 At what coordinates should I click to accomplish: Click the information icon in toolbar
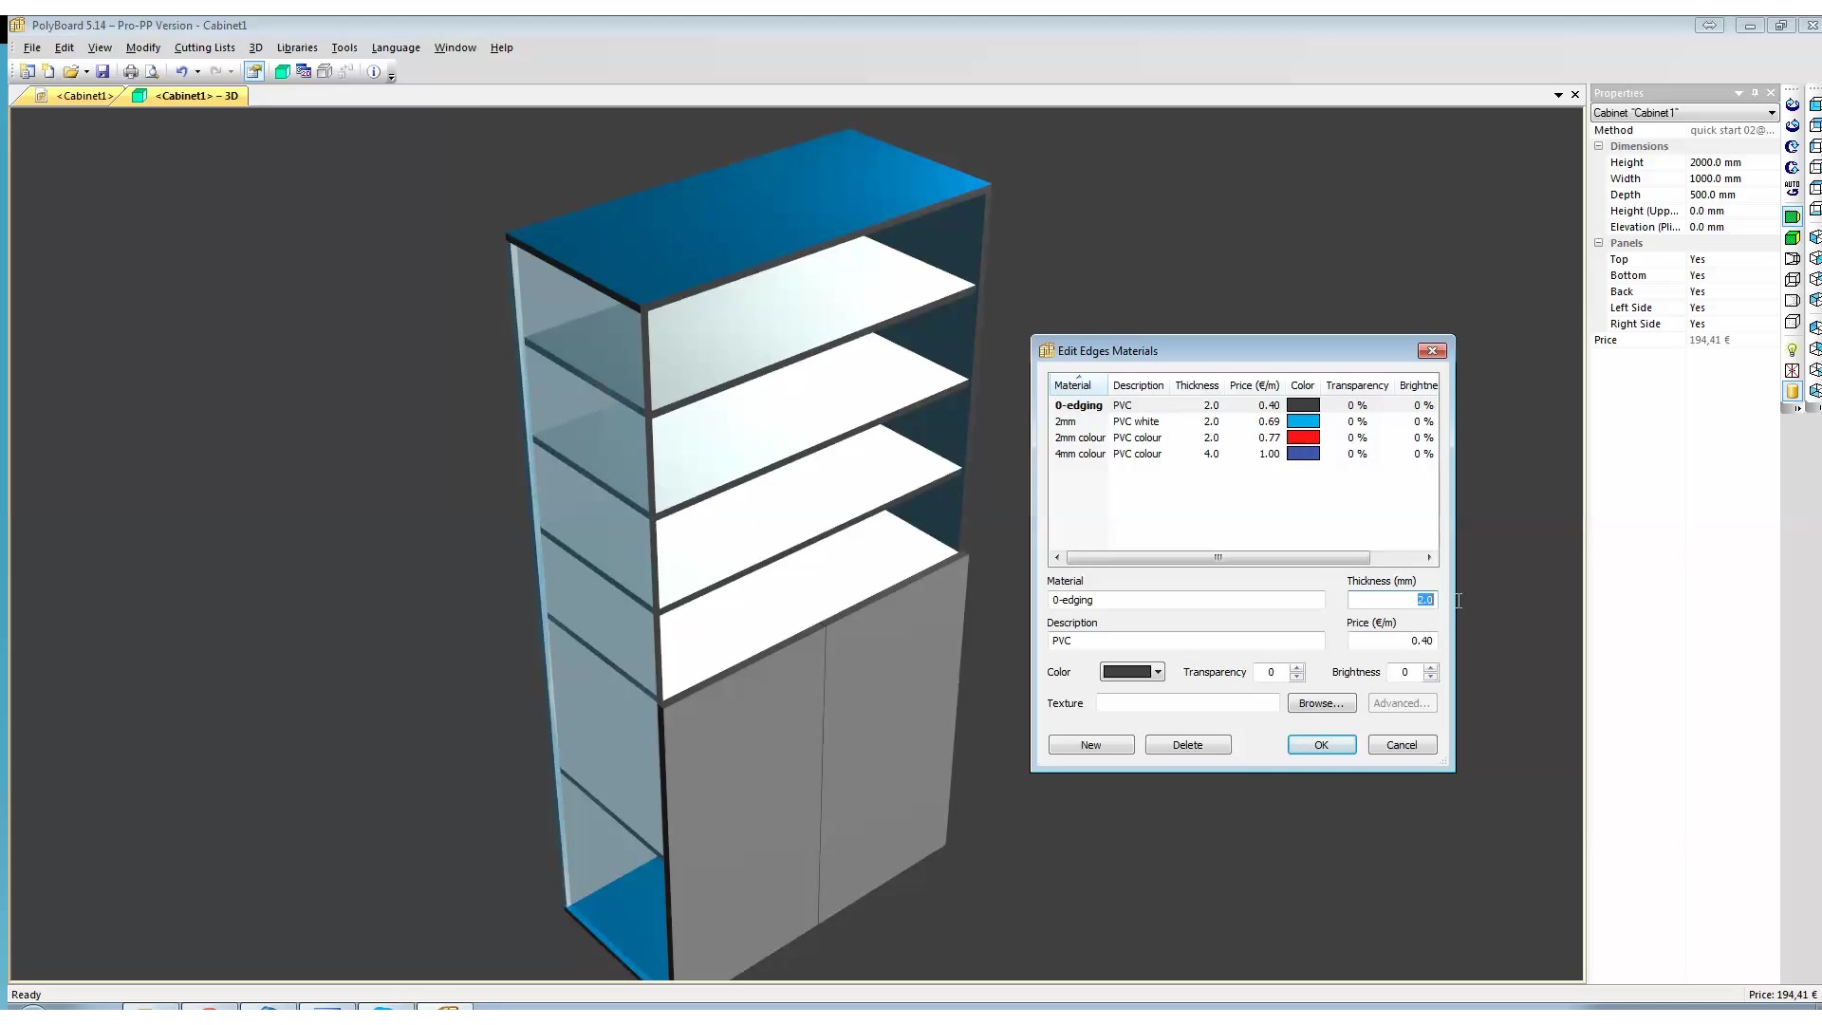[x=374, y=71]
